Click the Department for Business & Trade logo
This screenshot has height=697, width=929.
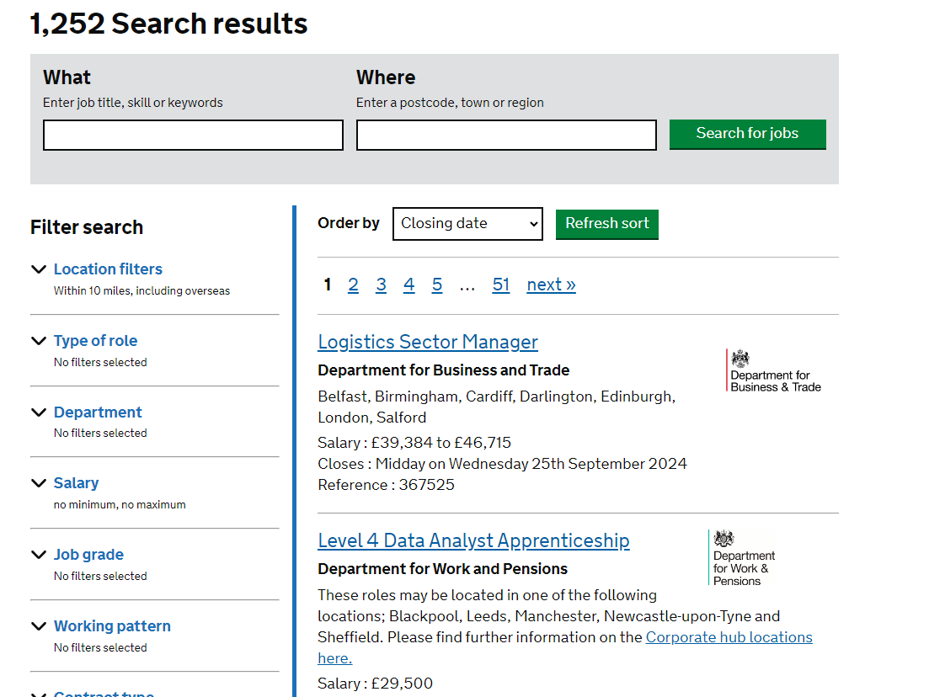(774, 370)
